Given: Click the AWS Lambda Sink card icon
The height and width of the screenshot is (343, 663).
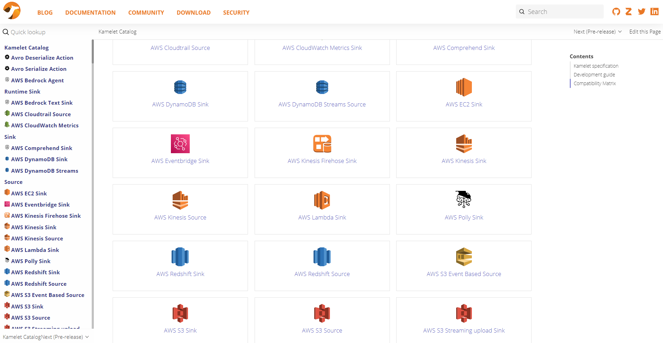Looking at the screenshot, I should [x=322, y=200].
